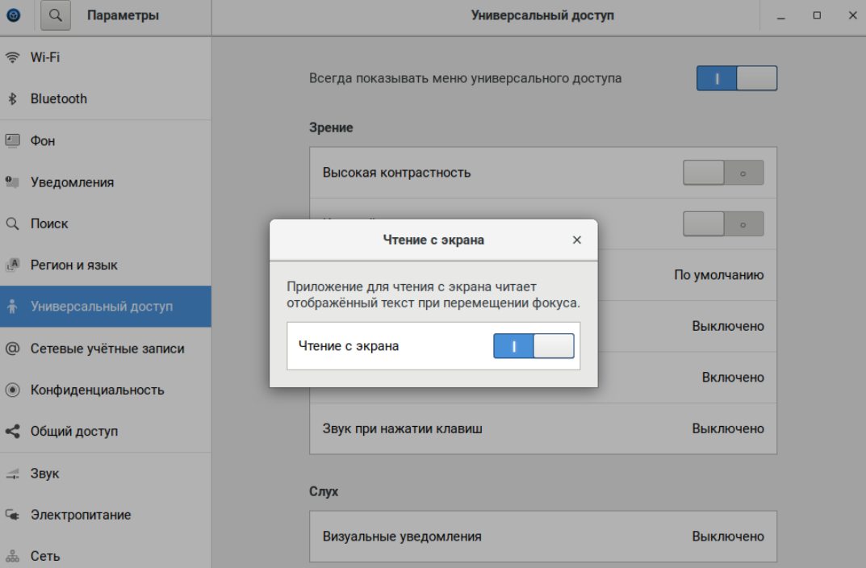Click the Уведомления notifications icon
Screen dimensions: 866x568
12,182
